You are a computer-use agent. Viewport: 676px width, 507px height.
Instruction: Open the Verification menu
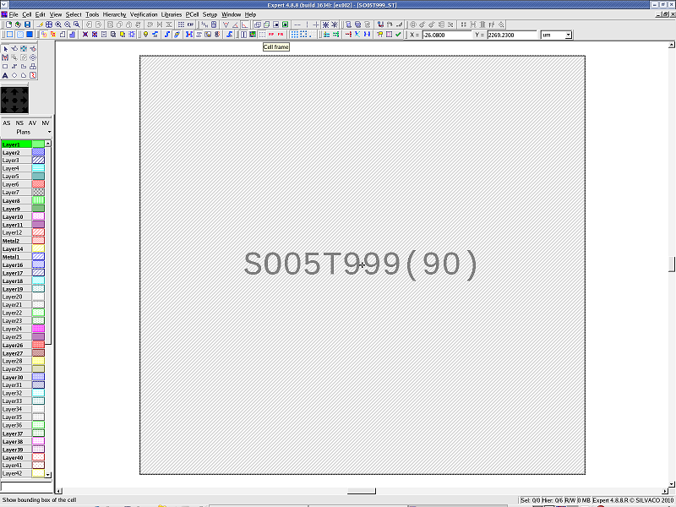[144, 14]
